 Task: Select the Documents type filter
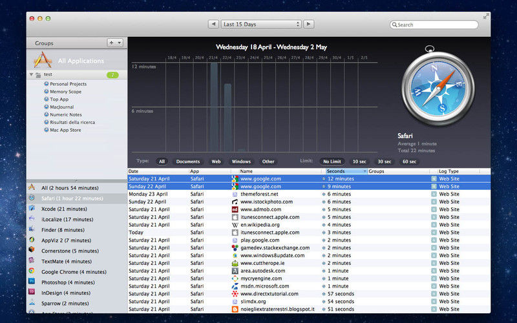(x=188, y=161)
